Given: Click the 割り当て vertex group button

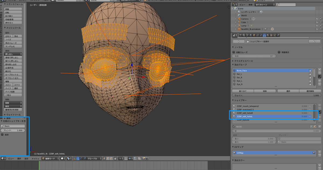Looking at the screenshot, I should tap(243, 91).
